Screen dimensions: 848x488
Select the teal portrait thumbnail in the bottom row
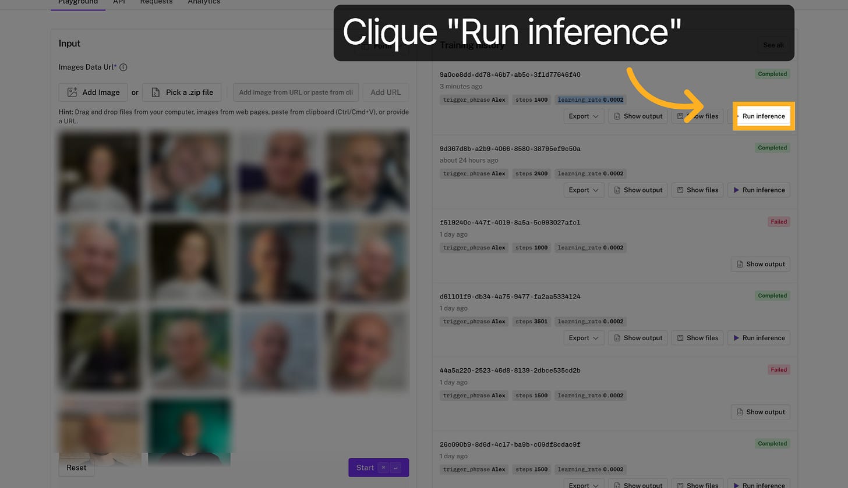(189, 430)
